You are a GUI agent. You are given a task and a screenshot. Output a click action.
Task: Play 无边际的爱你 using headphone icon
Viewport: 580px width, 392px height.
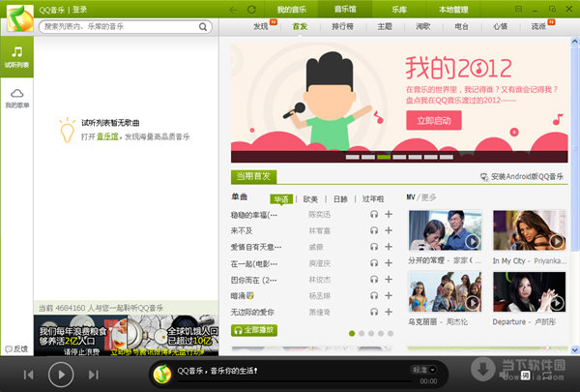pos(374,312)
